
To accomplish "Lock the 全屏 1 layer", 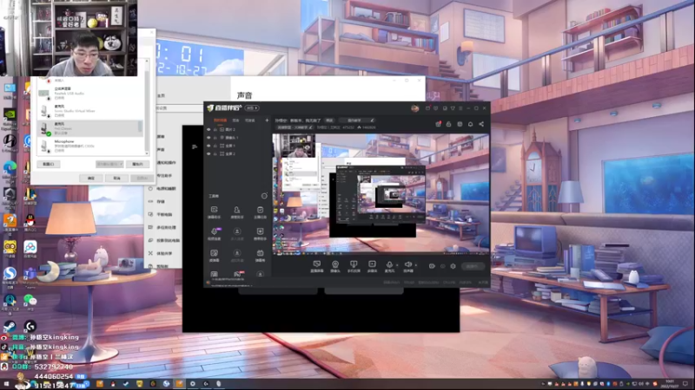I will (215, 146).
